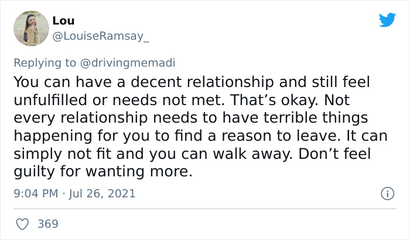Click the horizontal divider above the likes
This screenshot has width=410, height=240.
click(x=205, y=208)
